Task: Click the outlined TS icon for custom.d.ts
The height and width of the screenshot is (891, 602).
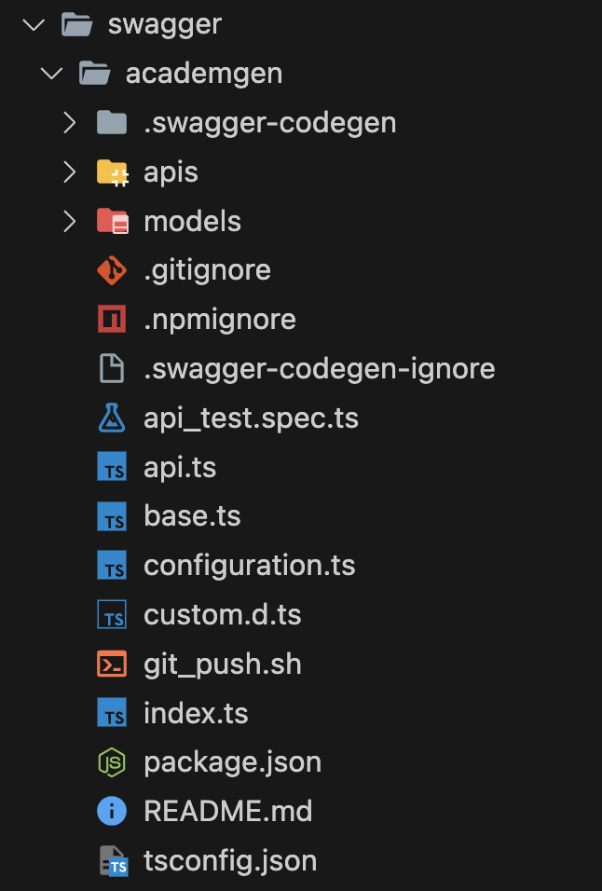Action: 112,615
